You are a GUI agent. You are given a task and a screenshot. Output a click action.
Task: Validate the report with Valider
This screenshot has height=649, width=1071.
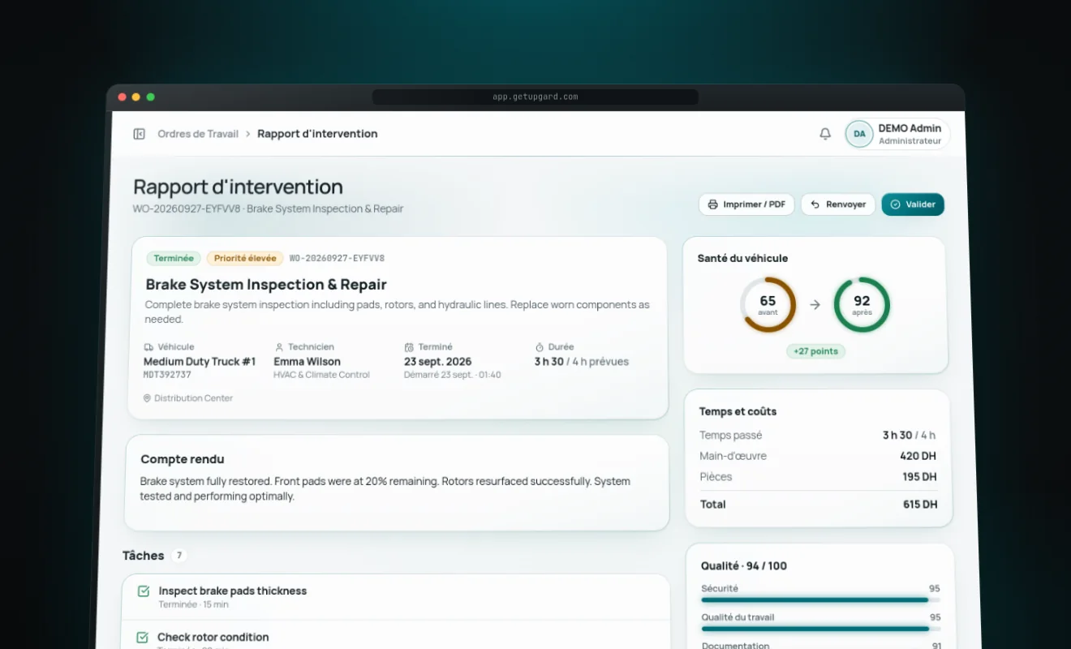pos(913,204)
